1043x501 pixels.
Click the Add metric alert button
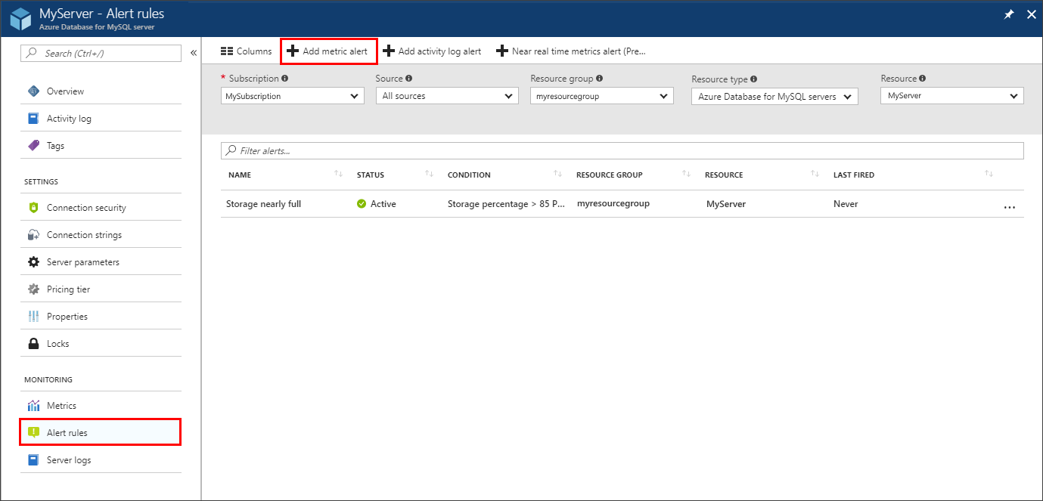328,51
